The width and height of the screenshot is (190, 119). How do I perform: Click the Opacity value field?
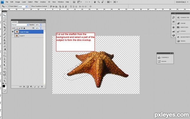coord(37,25)
